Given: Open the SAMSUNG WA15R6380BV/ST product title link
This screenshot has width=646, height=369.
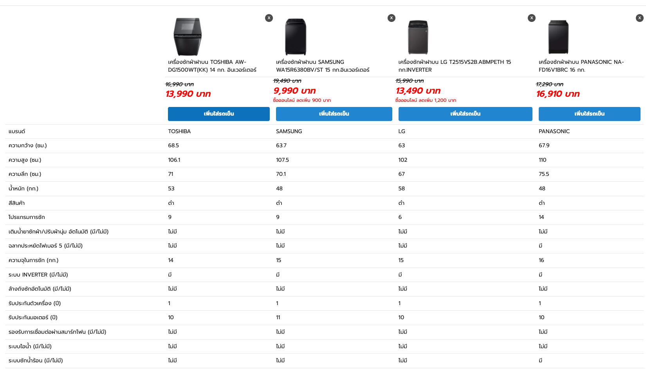Looking at the screenshot, I should [323, 66].
